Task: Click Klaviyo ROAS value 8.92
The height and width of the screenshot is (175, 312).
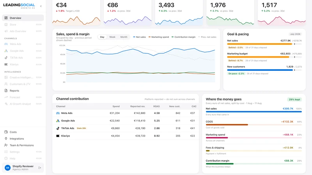Action: click(x=157, y=136)
